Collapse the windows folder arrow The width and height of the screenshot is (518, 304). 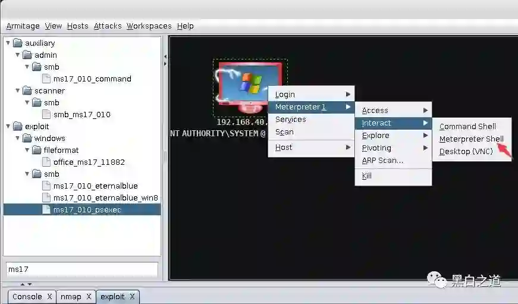pos(17,138)
